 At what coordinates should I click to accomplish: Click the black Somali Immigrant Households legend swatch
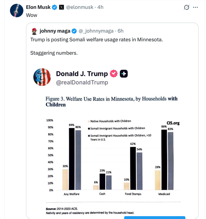[x=89, y=128]
